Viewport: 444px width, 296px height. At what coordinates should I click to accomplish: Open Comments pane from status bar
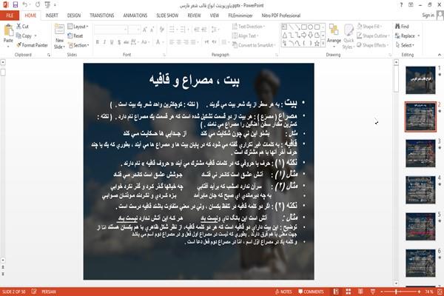[311, 292]
